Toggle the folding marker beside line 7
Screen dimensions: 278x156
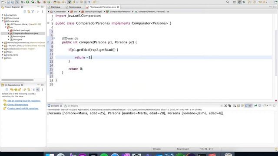(54, 38)
